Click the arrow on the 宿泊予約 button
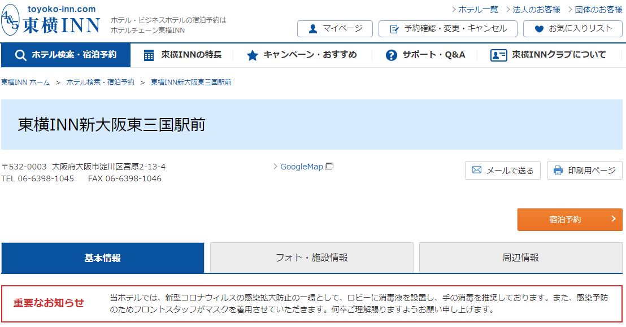 tap(614, 219)
